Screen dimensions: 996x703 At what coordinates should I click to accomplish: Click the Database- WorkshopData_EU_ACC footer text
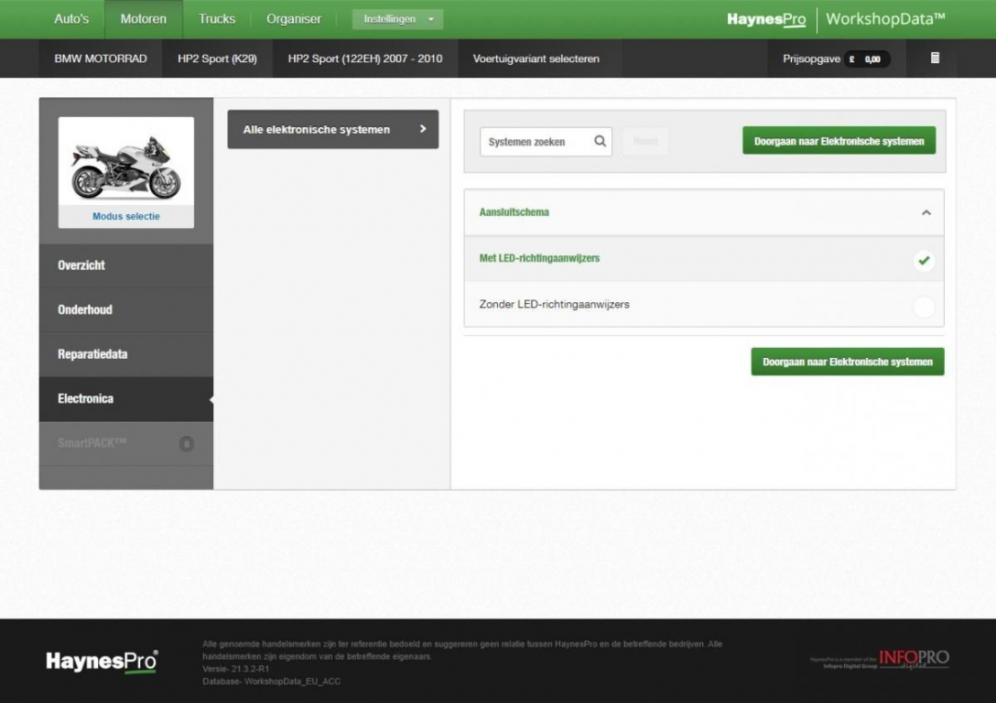[271, 681]
